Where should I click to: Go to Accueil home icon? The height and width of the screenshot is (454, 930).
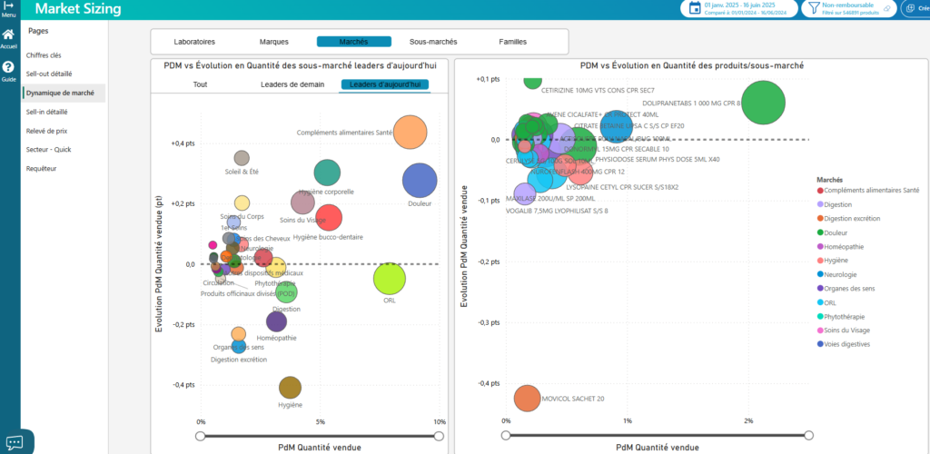pos(8,35)
